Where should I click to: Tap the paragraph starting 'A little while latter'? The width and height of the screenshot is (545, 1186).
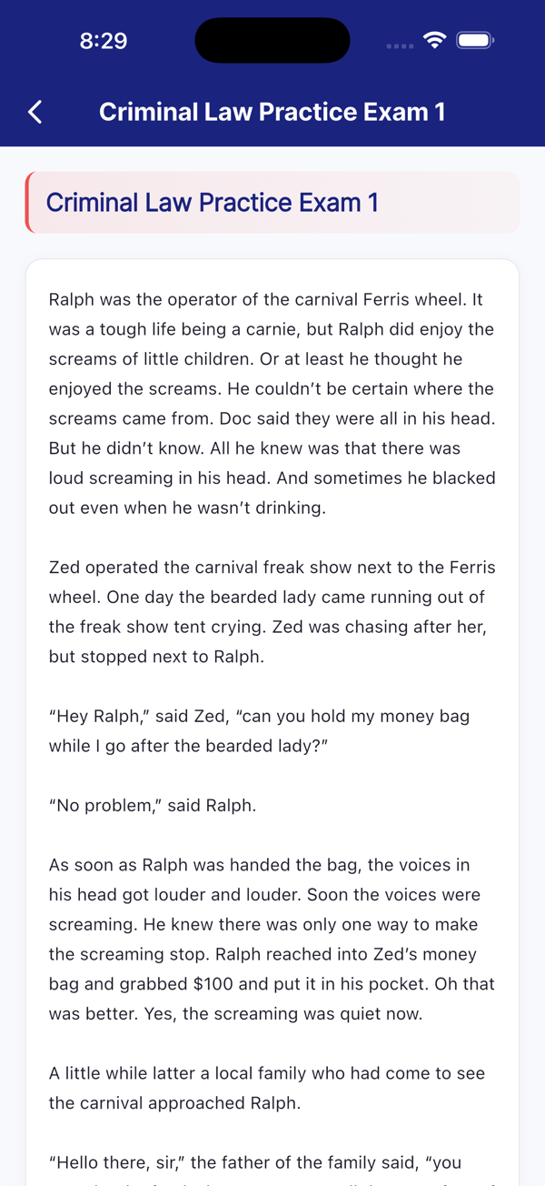coord(267,1088)
